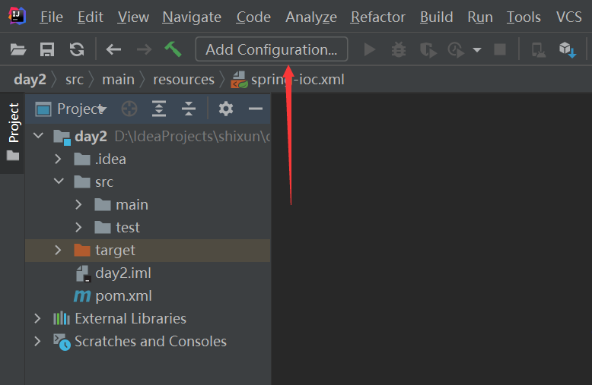Expand Scratches and Consoles node
The width and height of the screenshot is (592, 385).
37,341
